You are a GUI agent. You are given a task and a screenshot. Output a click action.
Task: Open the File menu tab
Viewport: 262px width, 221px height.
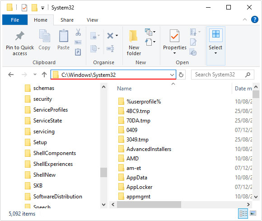(x=15, y=20)
